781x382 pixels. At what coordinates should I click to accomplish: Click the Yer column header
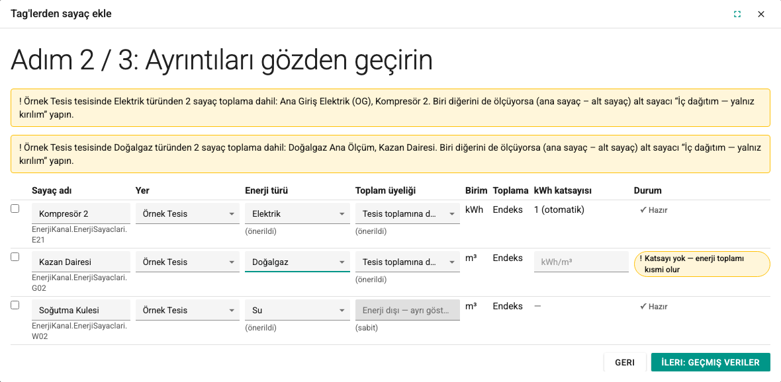tap(142, 191)
